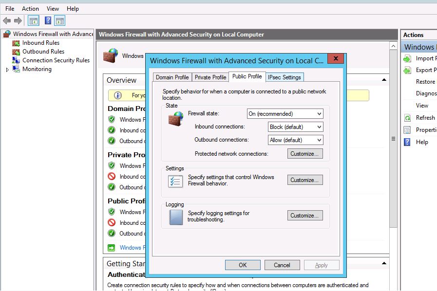Click the Outbound Rules tree icon
Viewport: 437px width, 291px height.
coord(16,52)
